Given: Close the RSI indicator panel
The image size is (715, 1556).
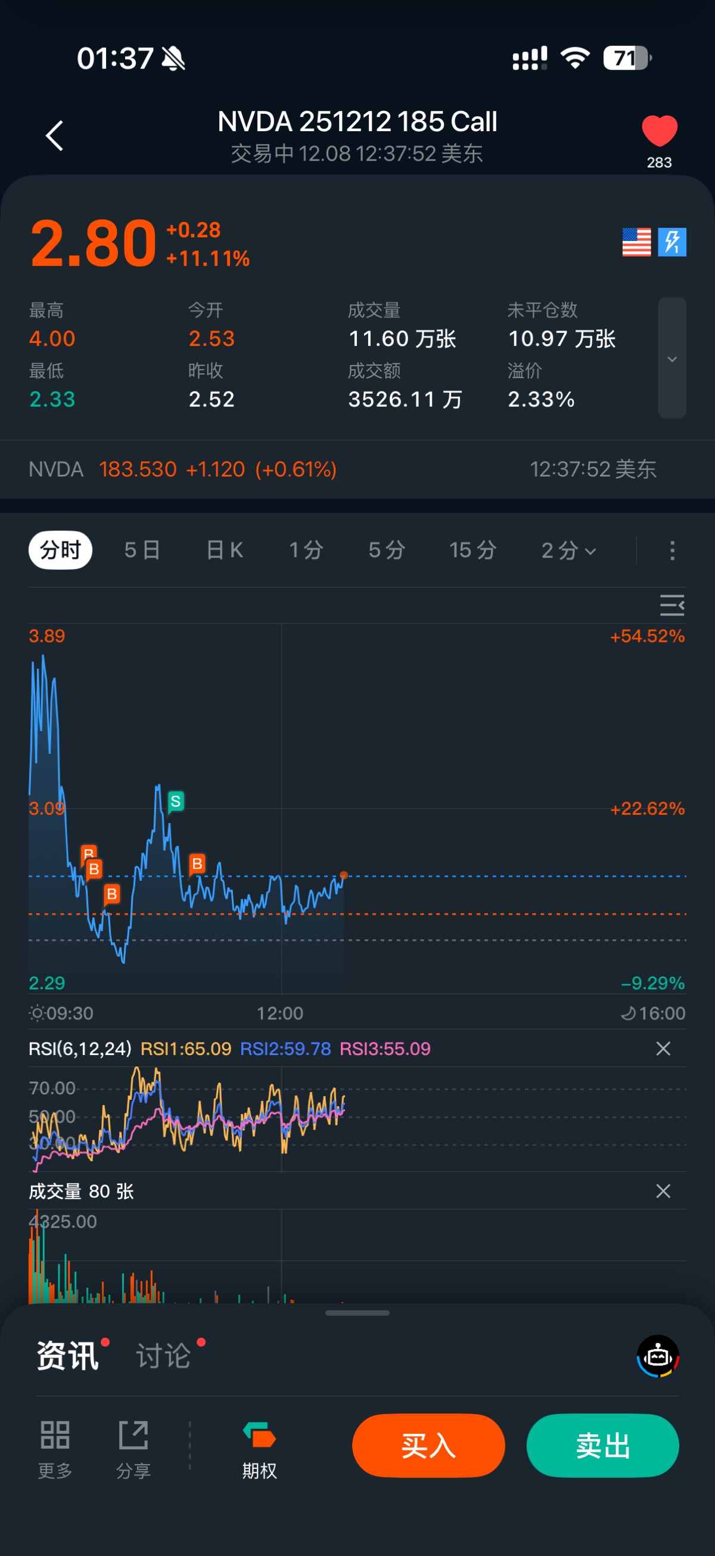Looking at the screenshot, I should tap(663, 1048).
